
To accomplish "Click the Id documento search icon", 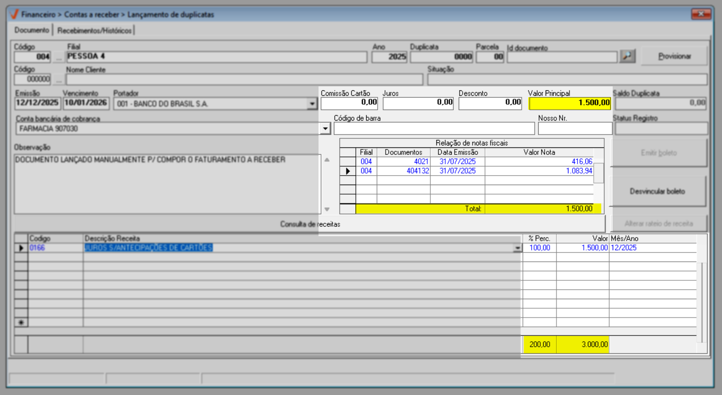I will (628, 57).
